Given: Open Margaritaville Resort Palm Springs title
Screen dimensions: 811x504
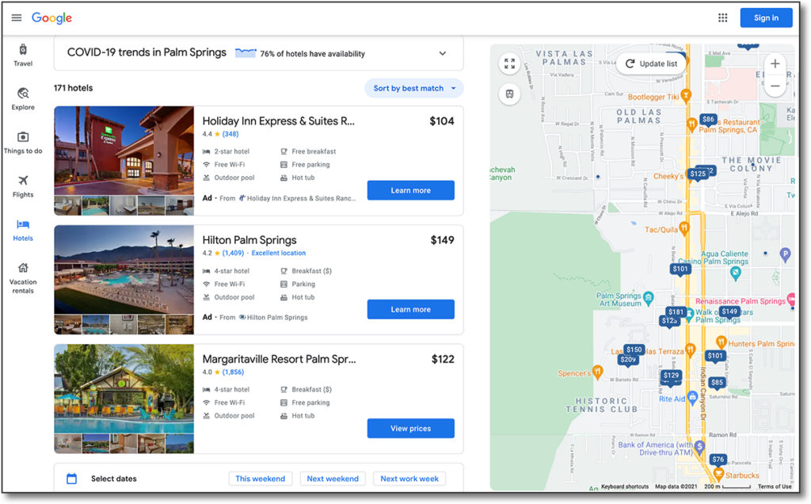Looking at the screenshot, I should (x=279, y=359).
